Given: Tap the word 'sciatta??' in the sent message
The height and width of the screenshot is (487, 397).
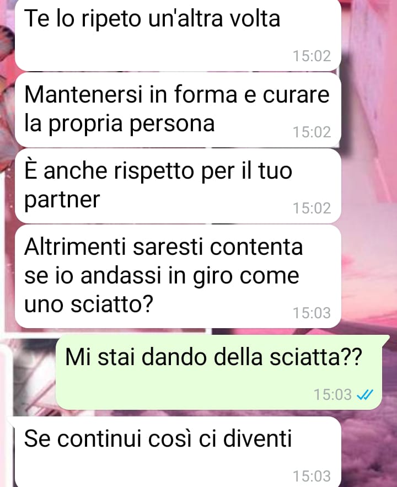Looking at the screenshot, I should (316, 357).
